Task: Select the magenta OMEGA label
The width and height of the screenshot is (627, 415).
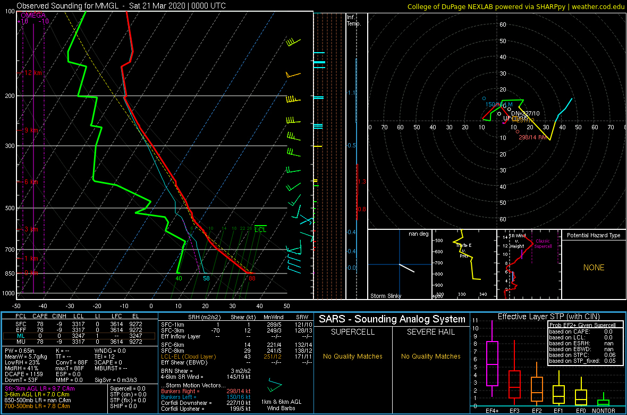Action: (x=33, y=15)
